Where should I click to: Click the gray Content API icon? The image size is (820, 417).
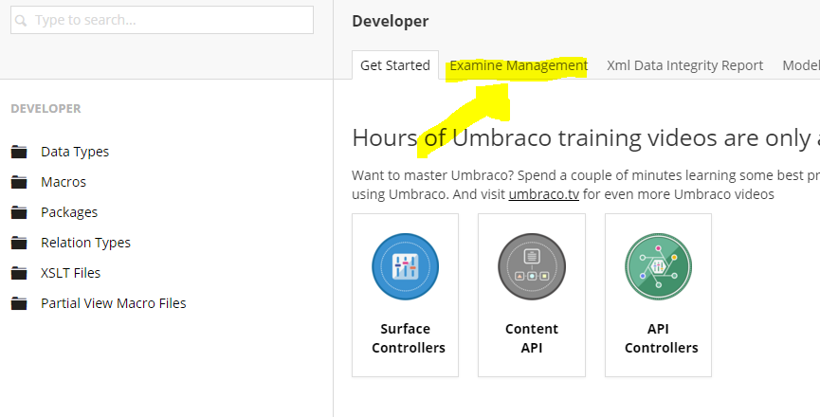[x=532, y=266]
